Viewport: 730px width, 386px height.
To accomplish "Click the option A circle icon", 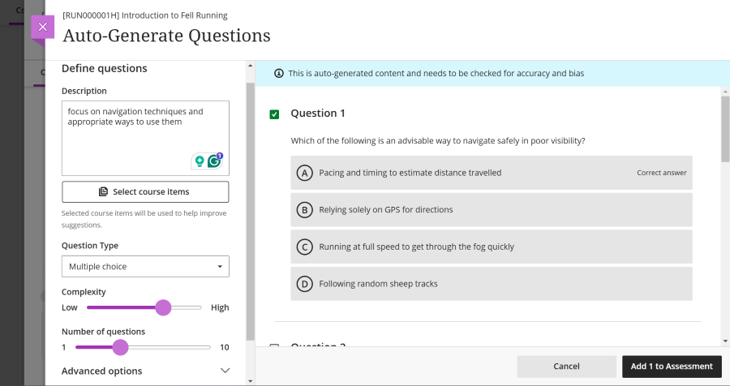I will click(304, 173).
